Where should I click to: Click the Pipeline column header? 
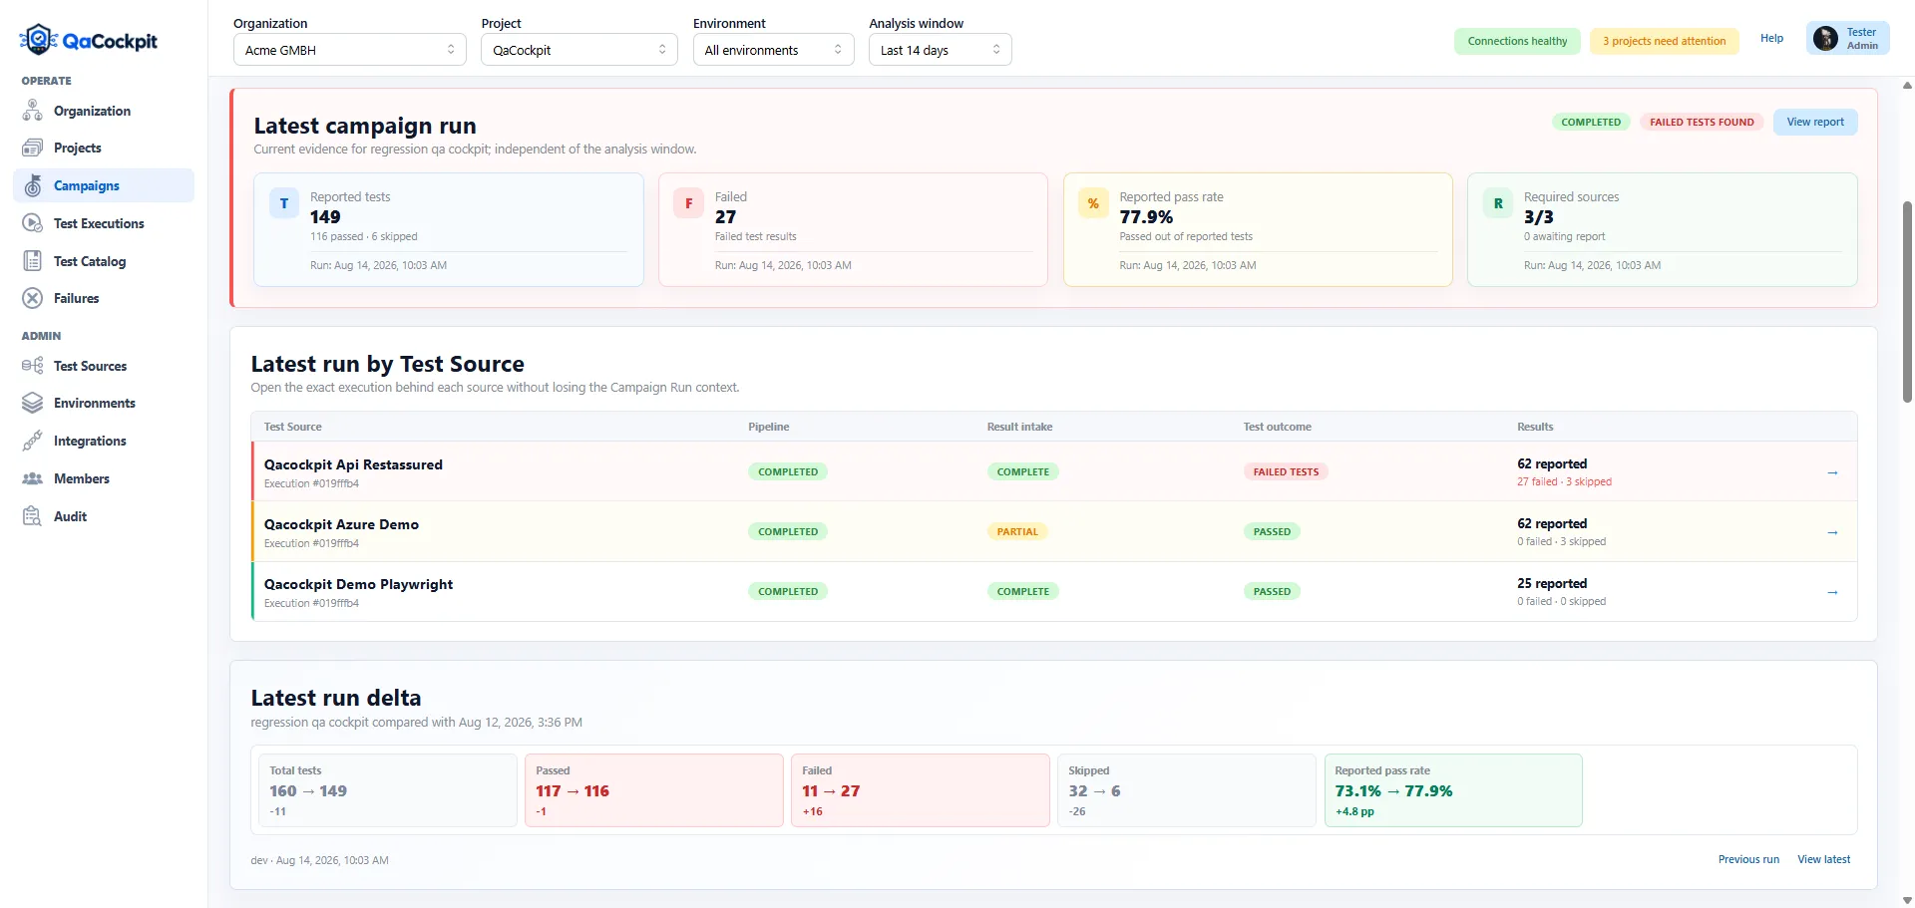point(768,427)
